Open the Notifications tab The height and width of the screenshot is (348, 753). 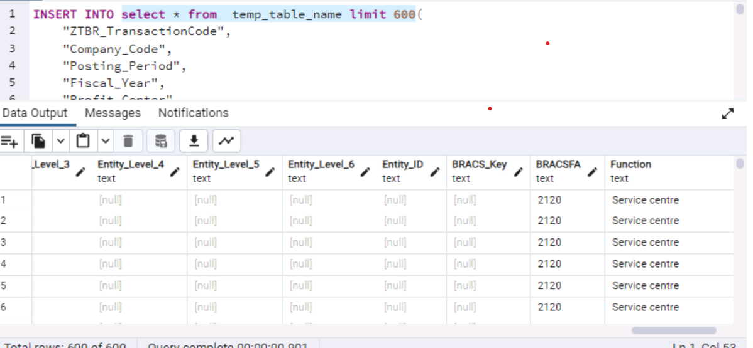click(194, 113)
